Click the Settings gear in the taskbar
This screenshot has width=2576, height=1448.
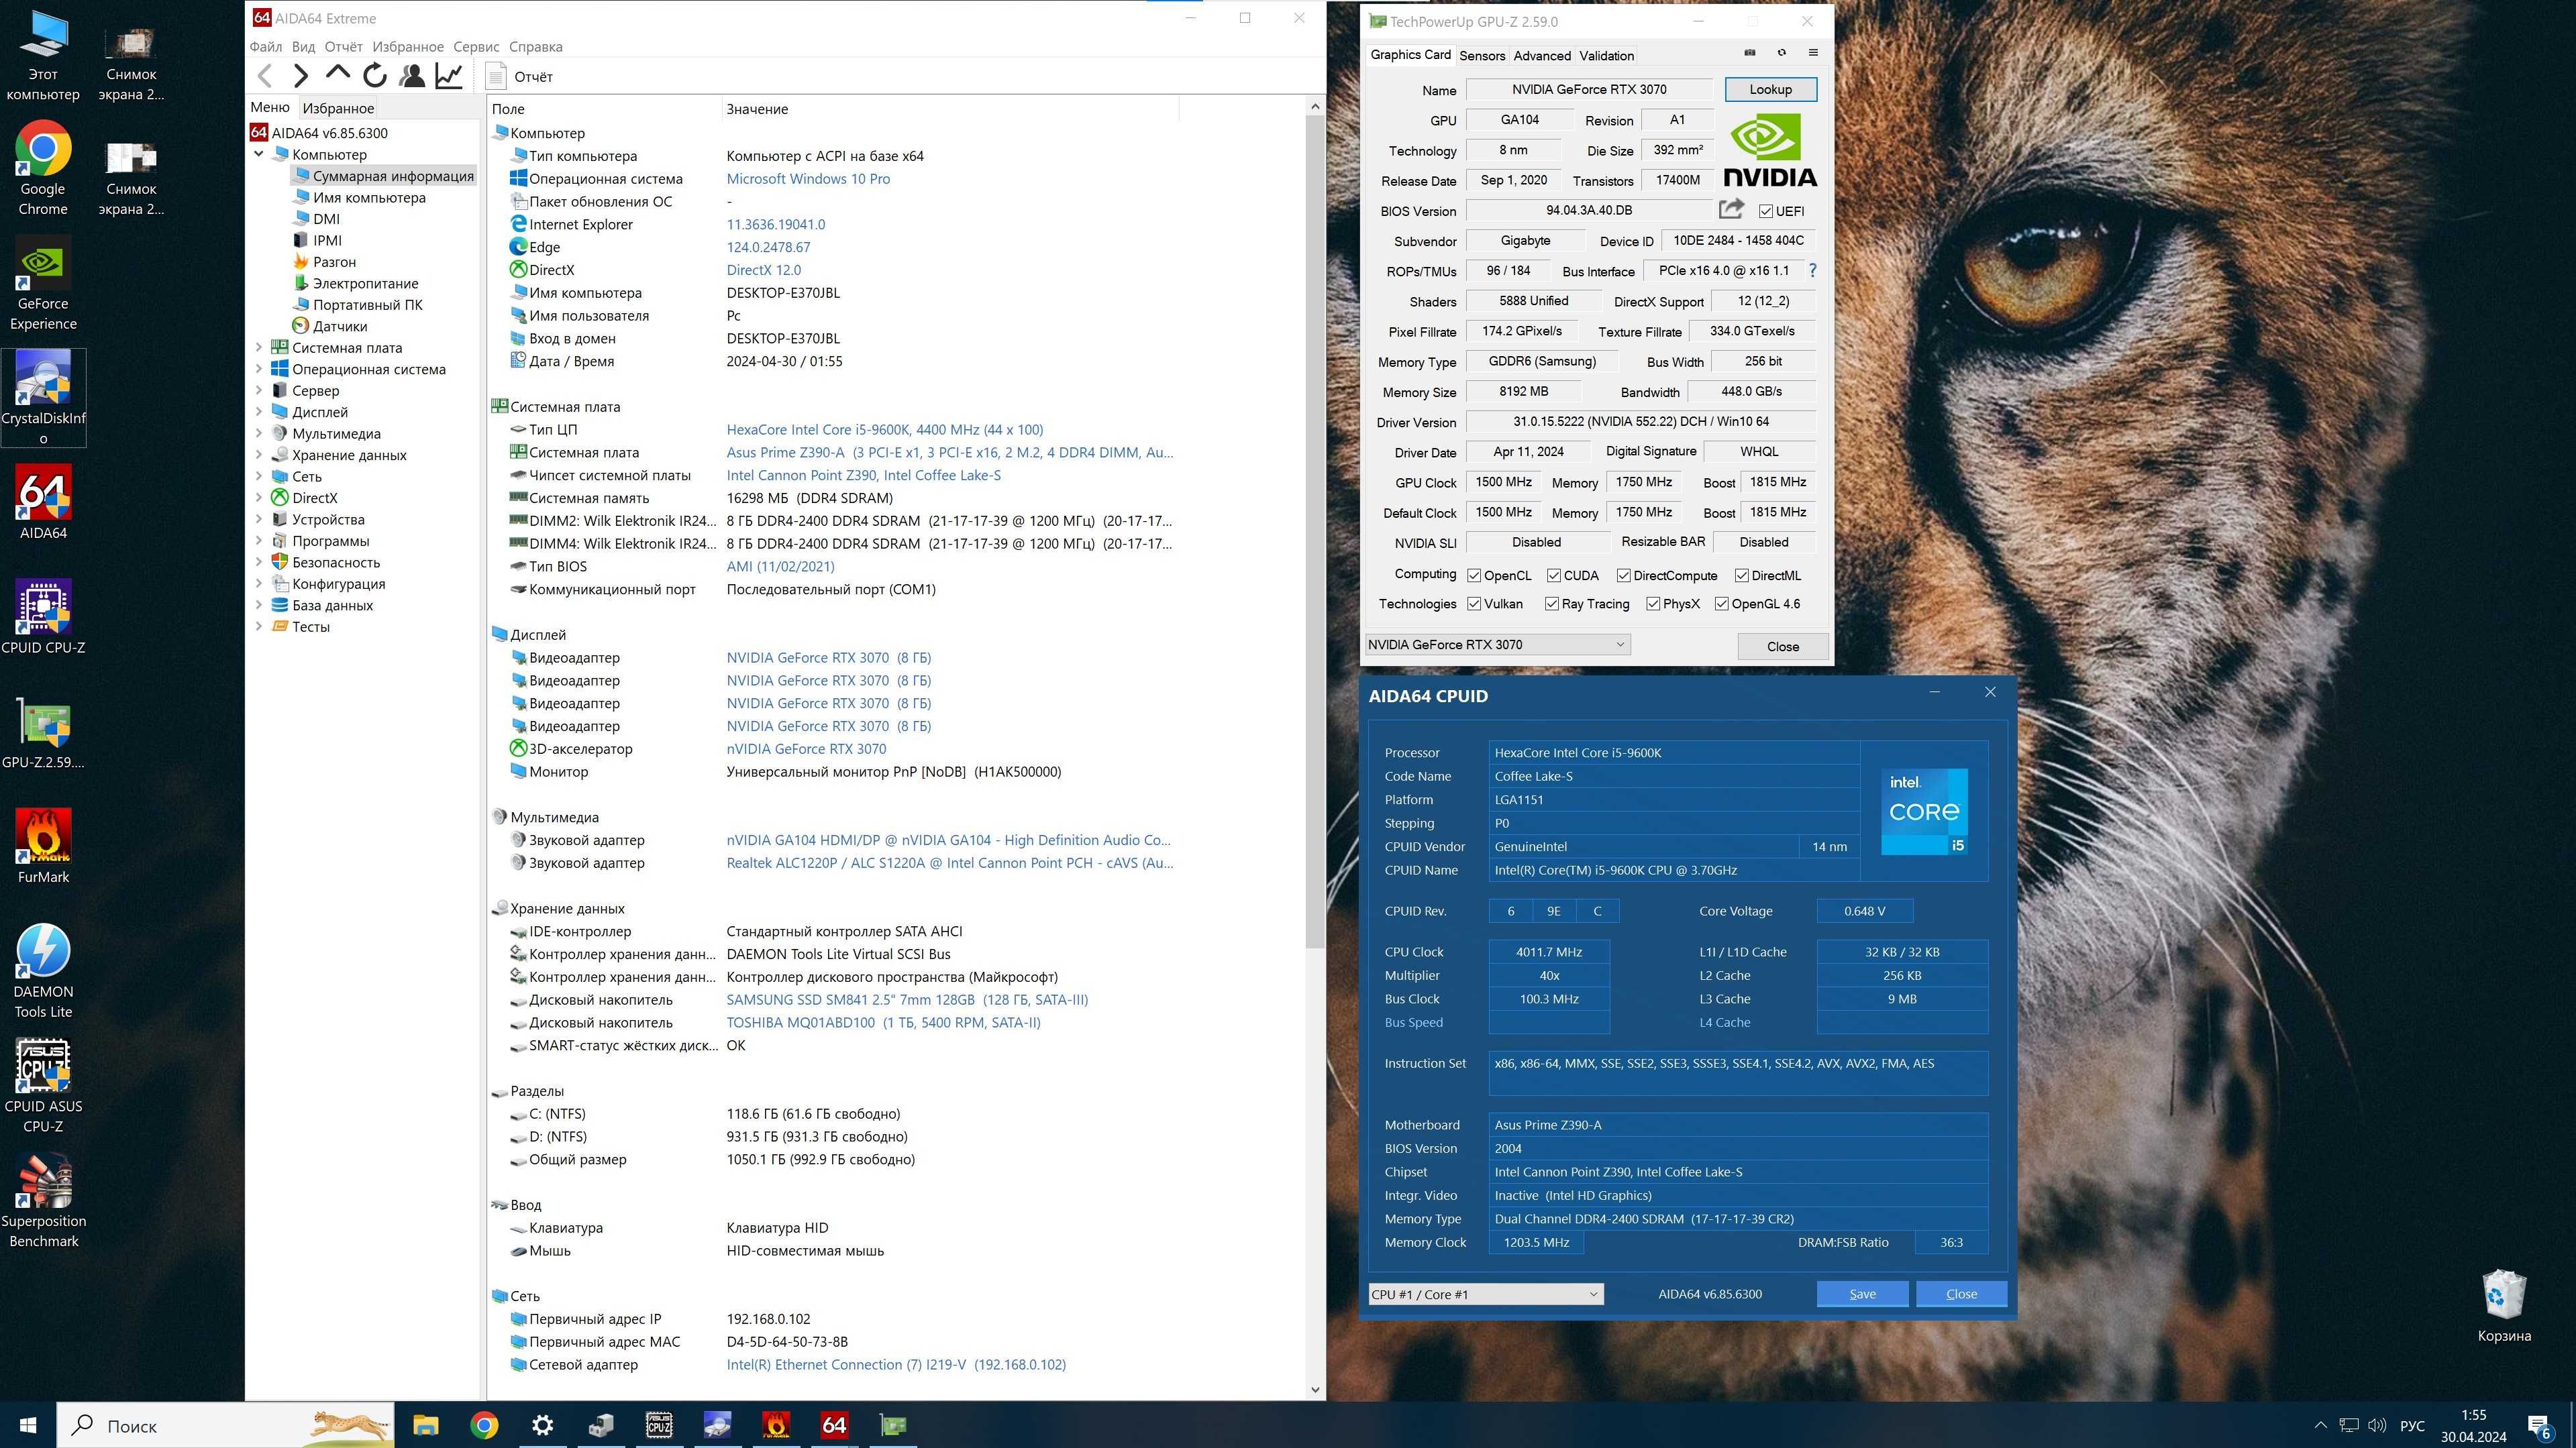coord(543,1425)
